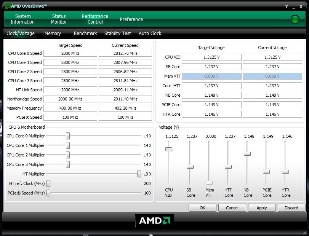Click the CPU Core 1 Multiplier slider handle

68,145
